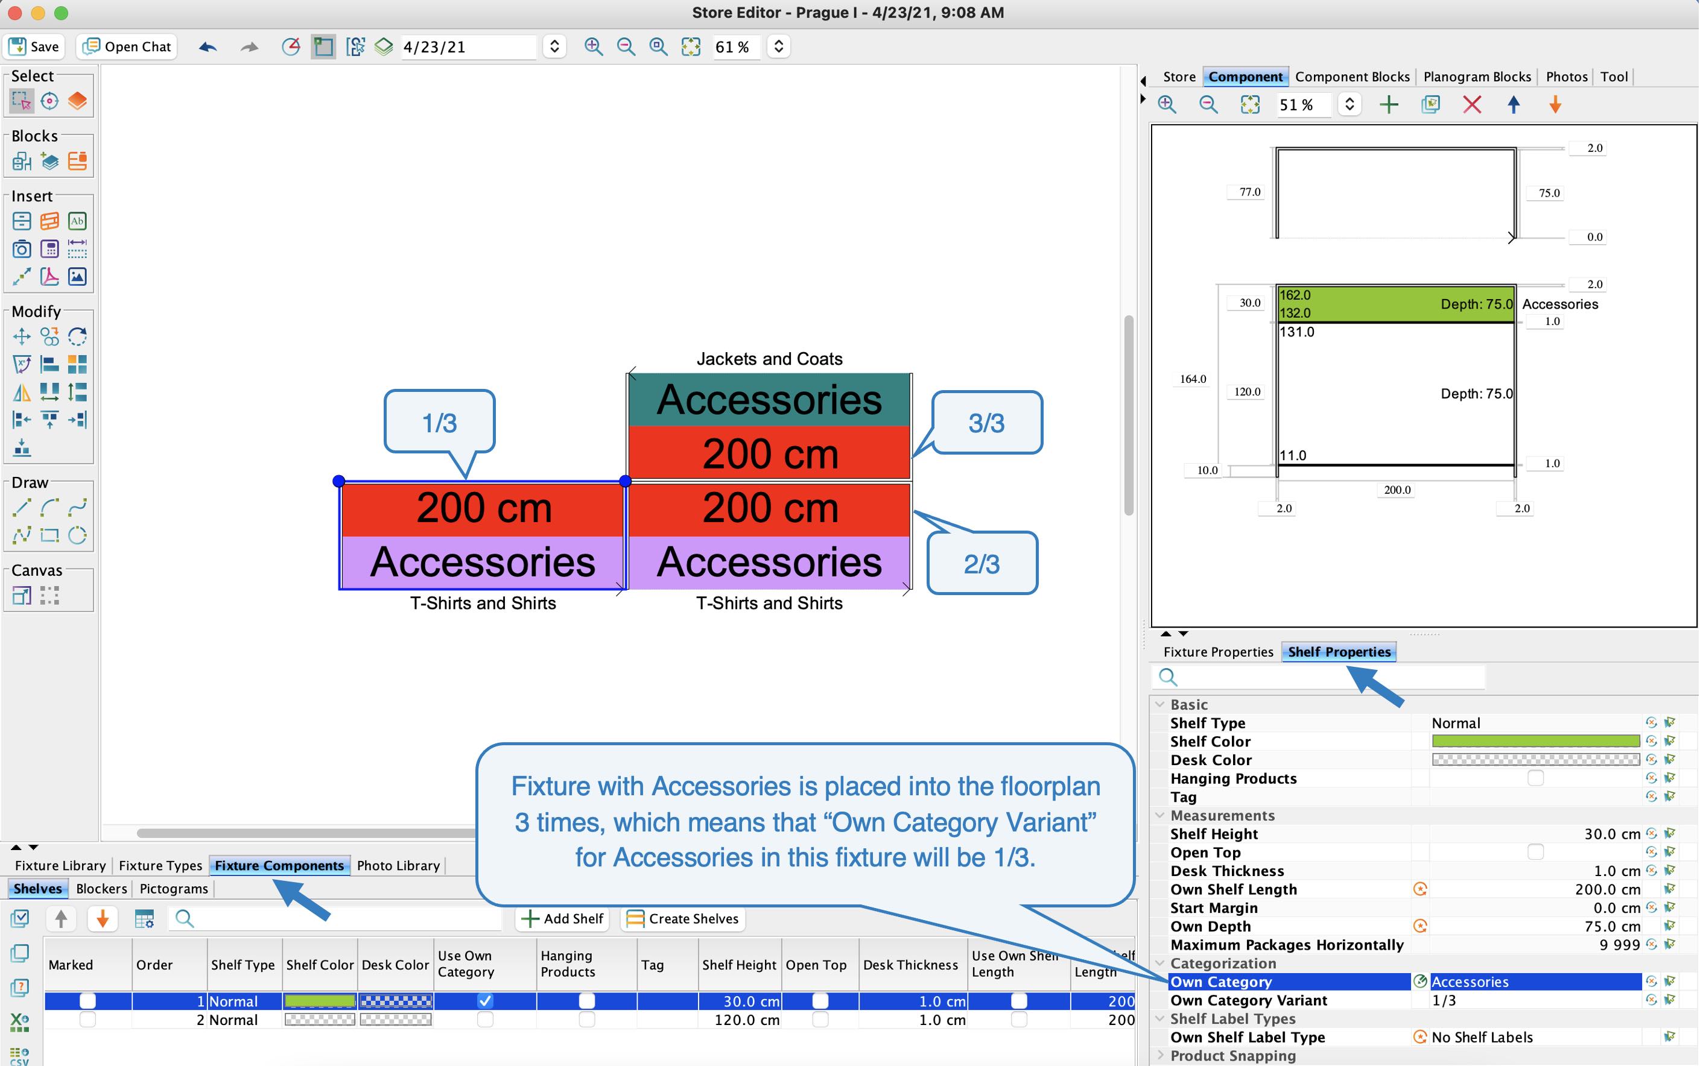Toggle Marked checkbox for shelf order 1

coord(87,1000)
